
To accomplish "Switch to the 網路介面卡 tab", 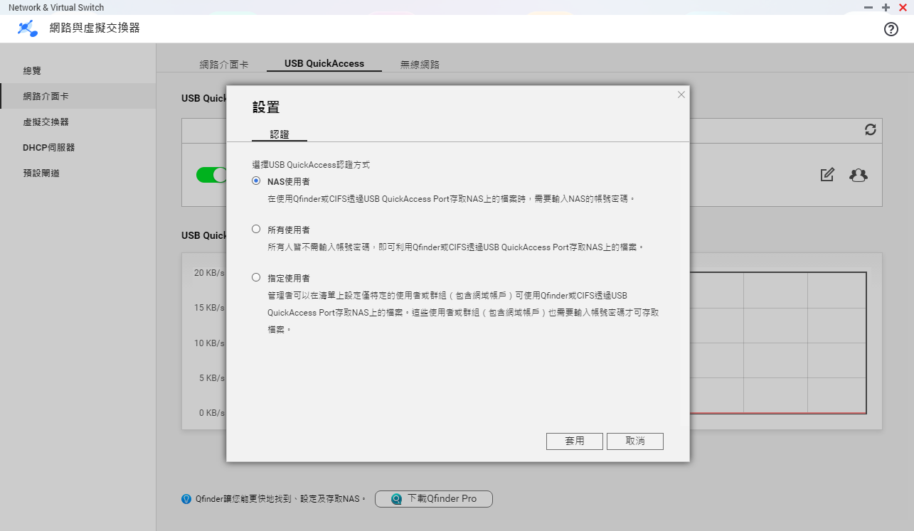I will coord(224,64).
